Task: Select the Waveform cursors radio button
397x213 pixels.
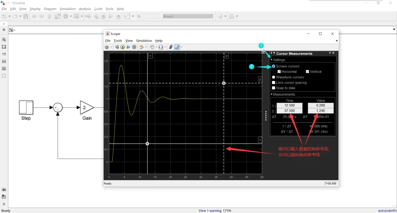Action: click(x=273, y=77)
